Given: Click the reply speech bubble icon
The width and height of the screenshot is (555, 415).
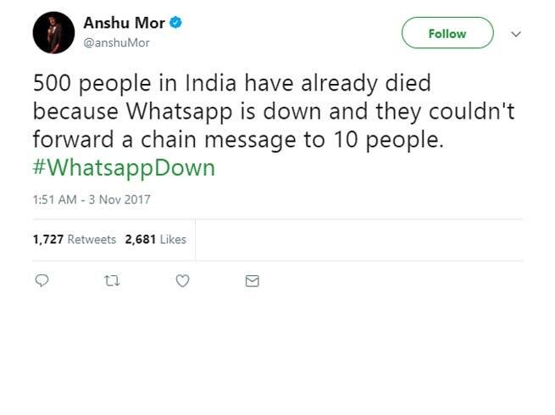Looking at the screenshot, I should pos(41,281).
